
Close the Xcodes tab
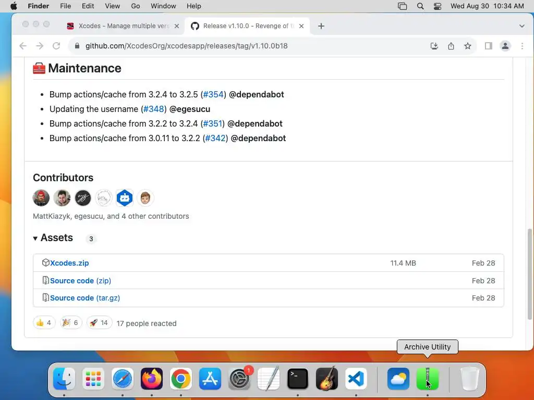tap(176, 26)
